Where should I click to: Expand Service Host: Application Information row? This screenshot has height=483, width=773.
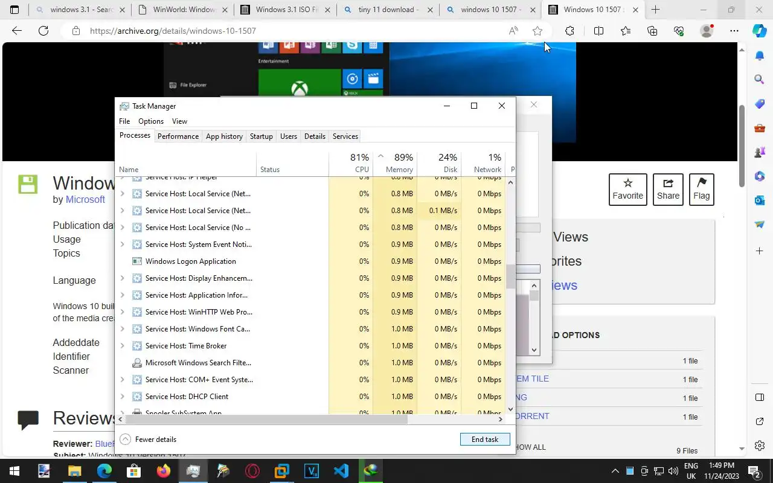123,295
